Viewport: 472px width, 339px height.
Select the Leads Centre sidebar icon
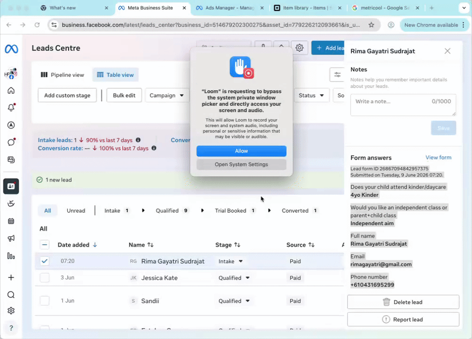pos(11,186)
